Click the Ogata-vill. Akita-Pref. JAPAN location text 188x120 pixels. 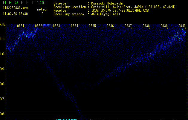[133, 7]
